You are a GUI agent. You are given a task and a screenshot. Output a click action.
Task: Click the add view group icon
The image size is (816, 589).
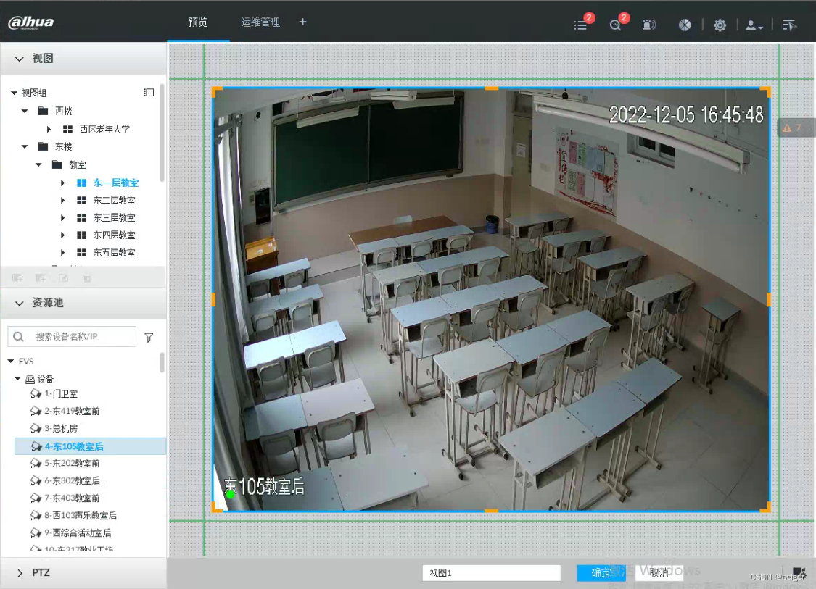click(x=17, y=278)
